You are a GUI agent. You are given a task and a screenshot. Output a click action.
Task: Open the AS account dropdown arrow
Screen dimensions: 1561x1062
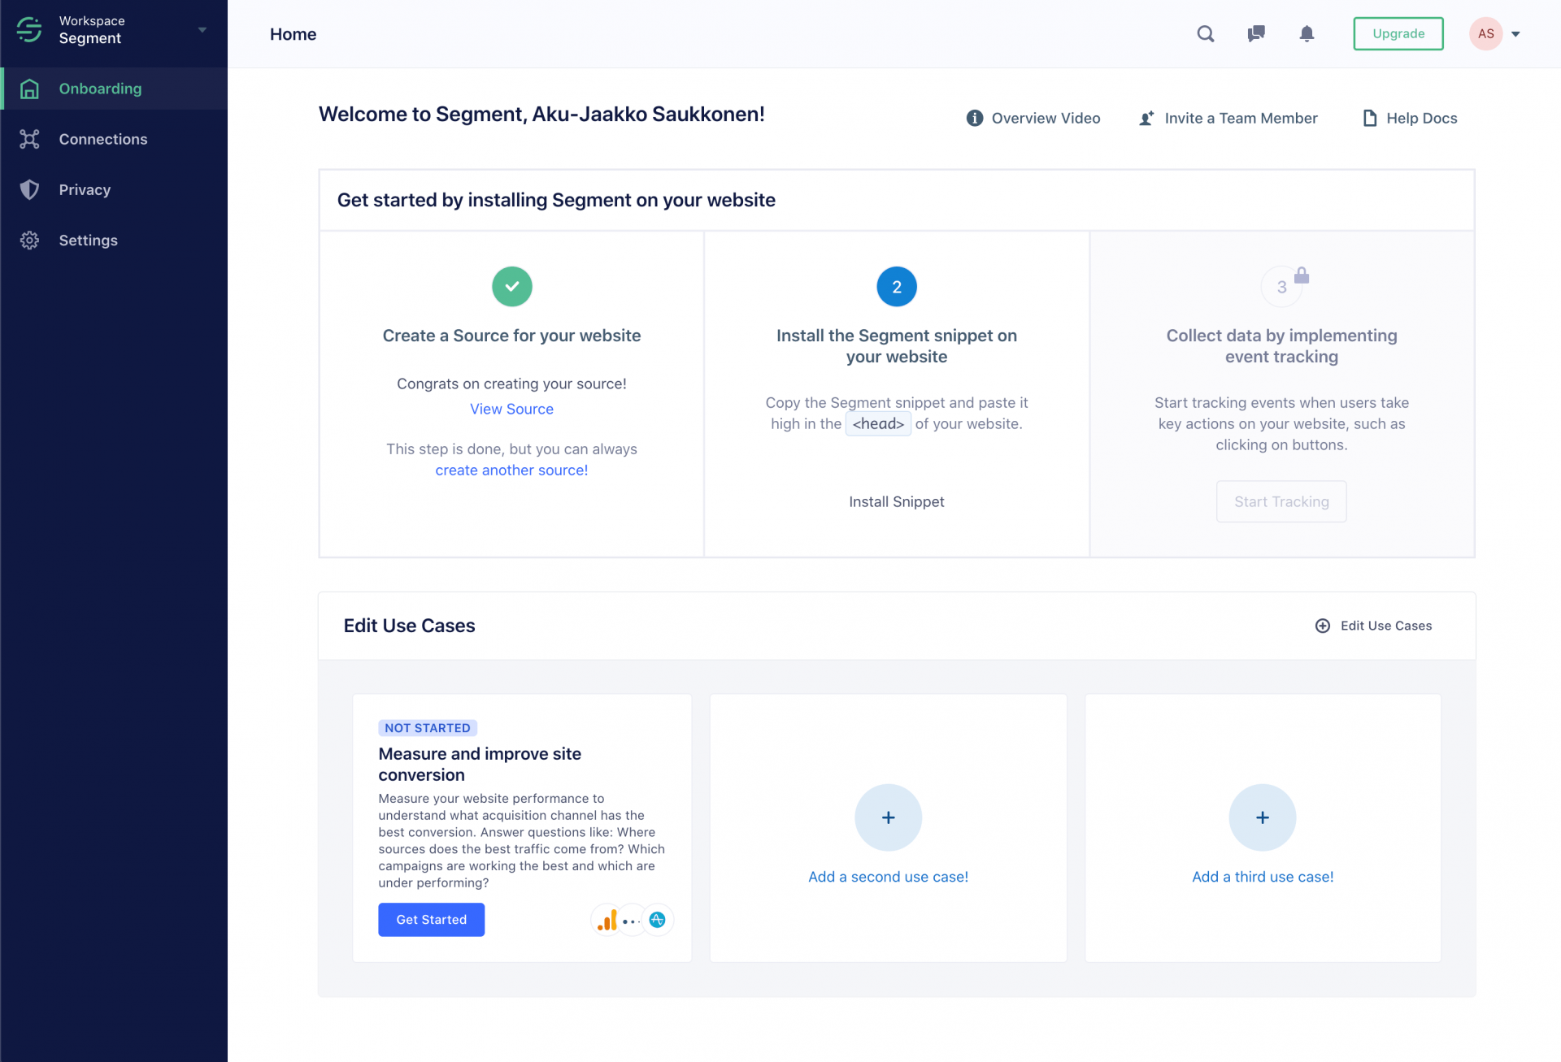click(1517, 33)
